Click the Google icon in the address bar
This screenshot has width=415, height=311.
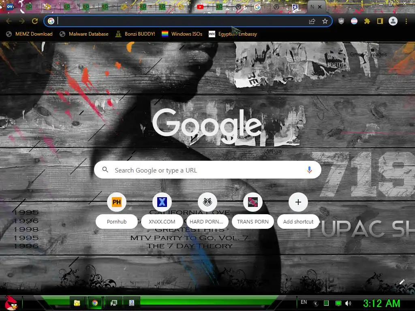click(x=51, y=21)
